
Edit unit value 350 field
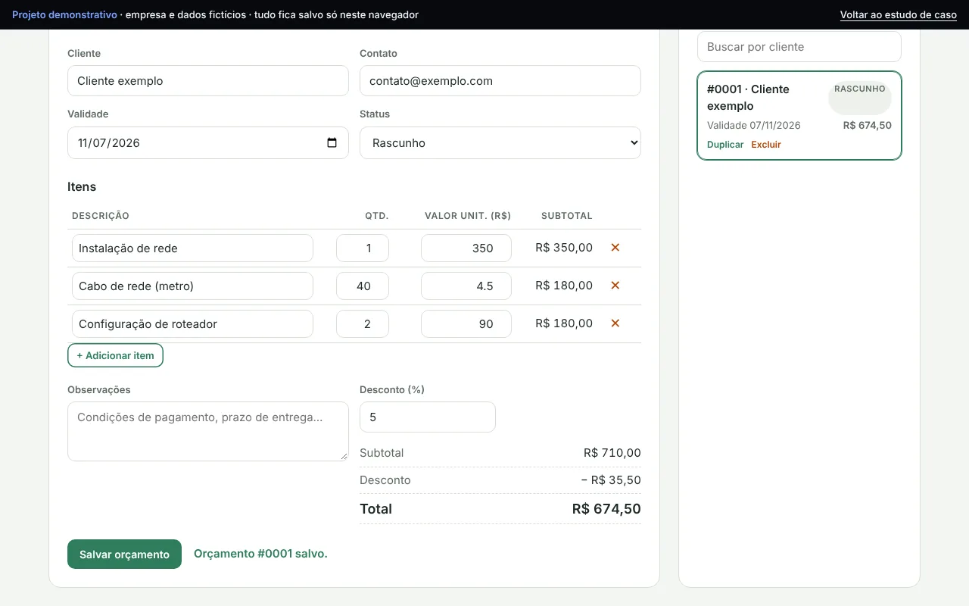pyautogui.click(x=466, y=248)
